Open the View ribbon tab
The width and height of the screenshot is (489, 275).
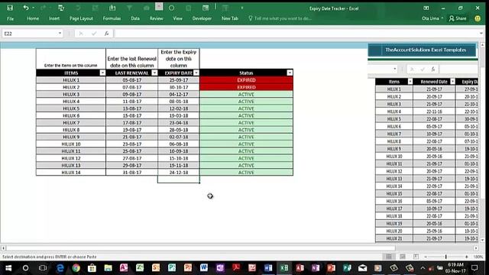click(x=178, y=18)
